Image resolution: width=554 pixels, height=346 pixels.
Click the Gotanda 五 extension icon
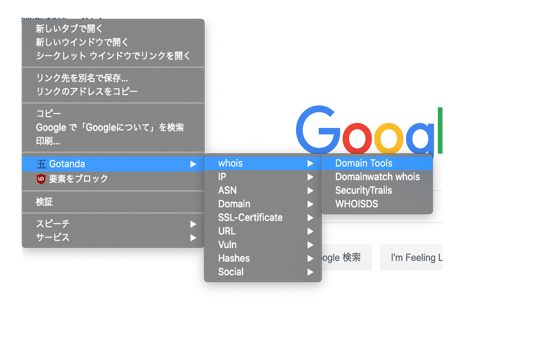coord(41,164)
